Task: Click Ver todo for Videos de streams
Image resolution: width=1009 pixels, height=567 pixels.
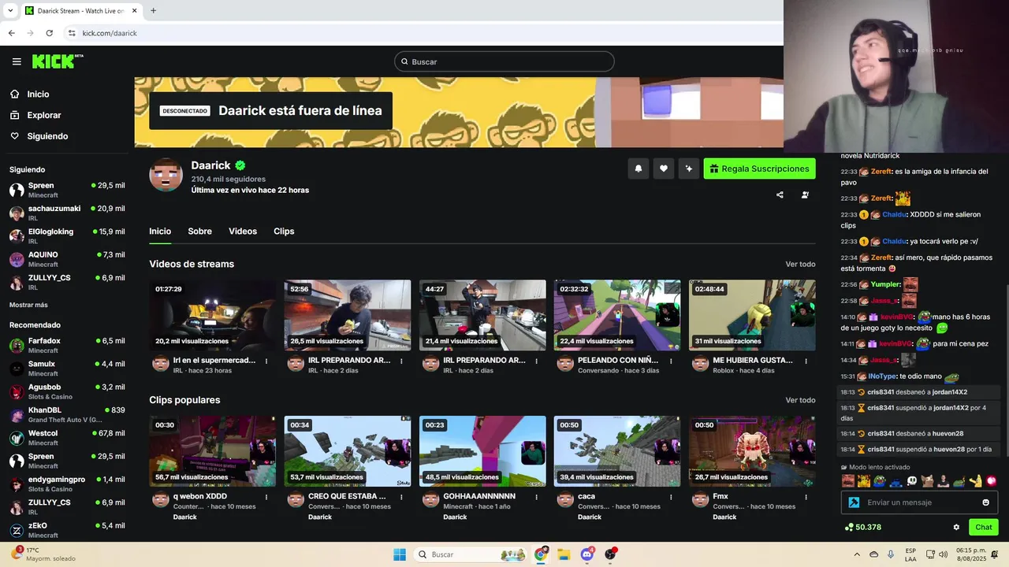Action: click(800, 265)
